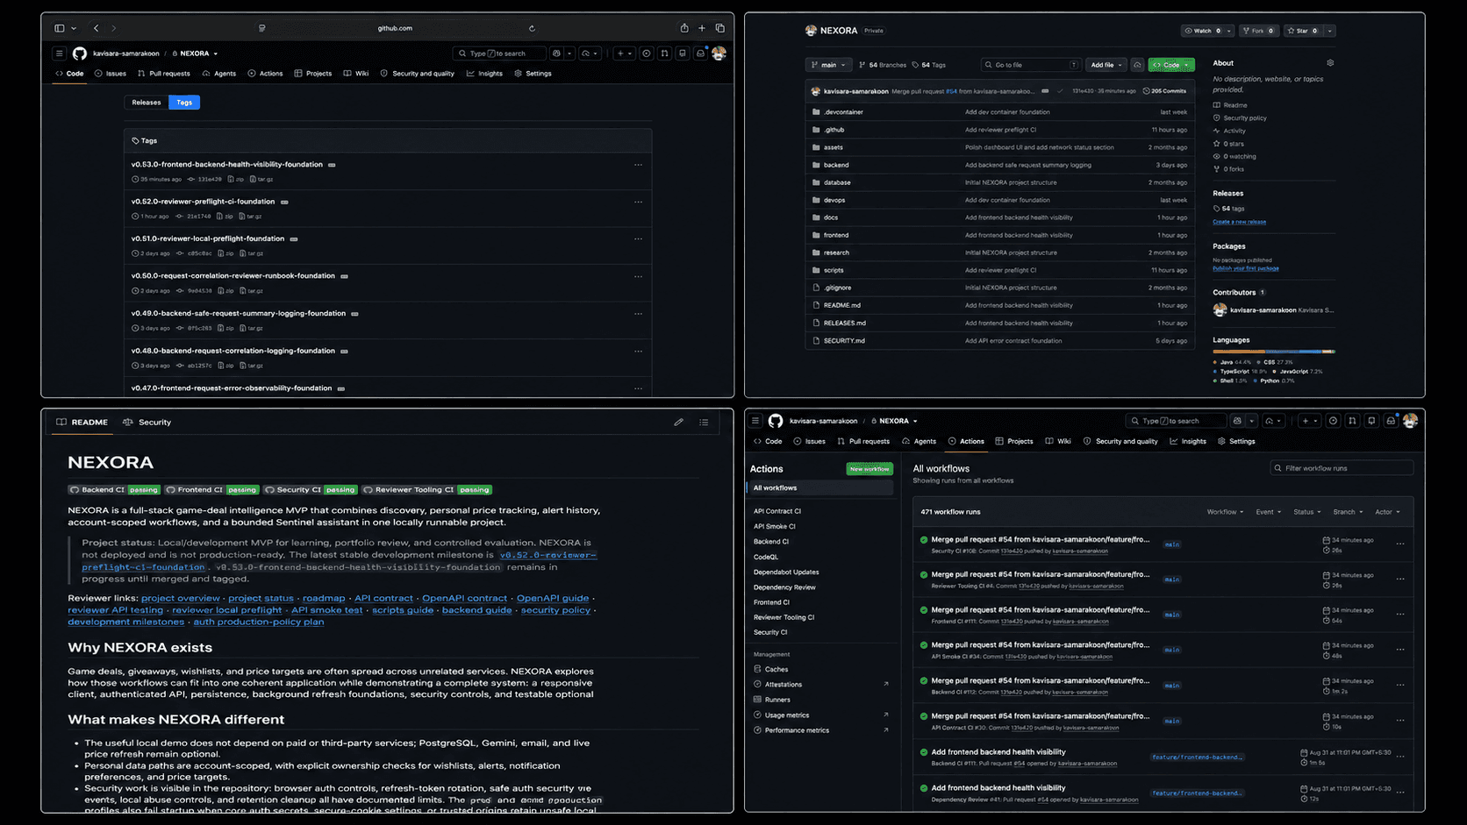The image size is (1467, 825).
Task: Click the Star button on NEXORA repository
Action: pyautogui.click(x=1304, y=31)
